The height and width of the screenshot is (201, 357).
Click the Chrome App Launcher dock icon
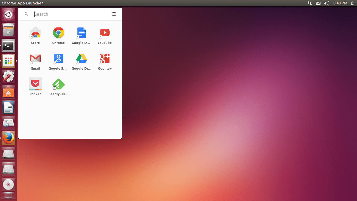coord(8,61)
